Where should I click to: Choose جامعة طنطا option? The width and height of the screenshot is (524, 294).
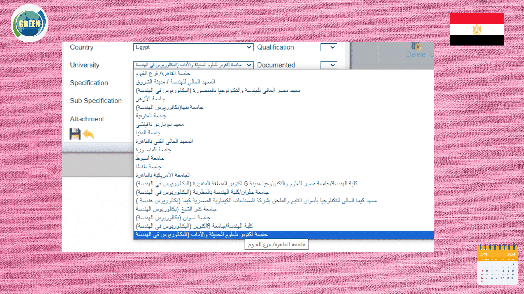click(x=148, y=166)
